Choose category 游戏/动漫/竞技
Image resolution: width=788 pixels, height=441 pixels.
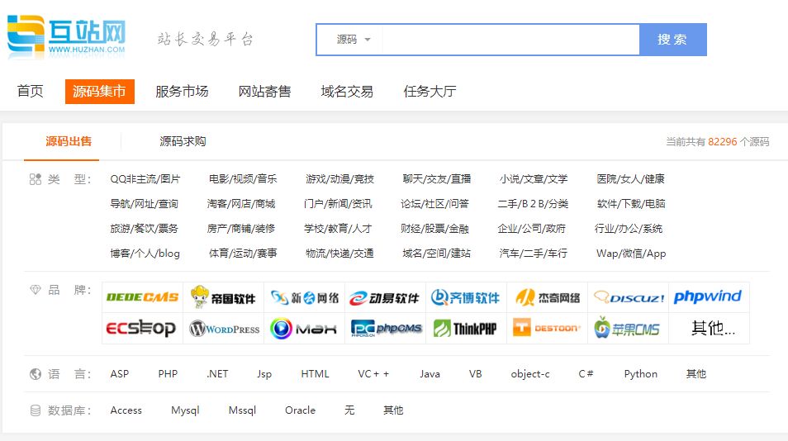click(x=339, y=179)
